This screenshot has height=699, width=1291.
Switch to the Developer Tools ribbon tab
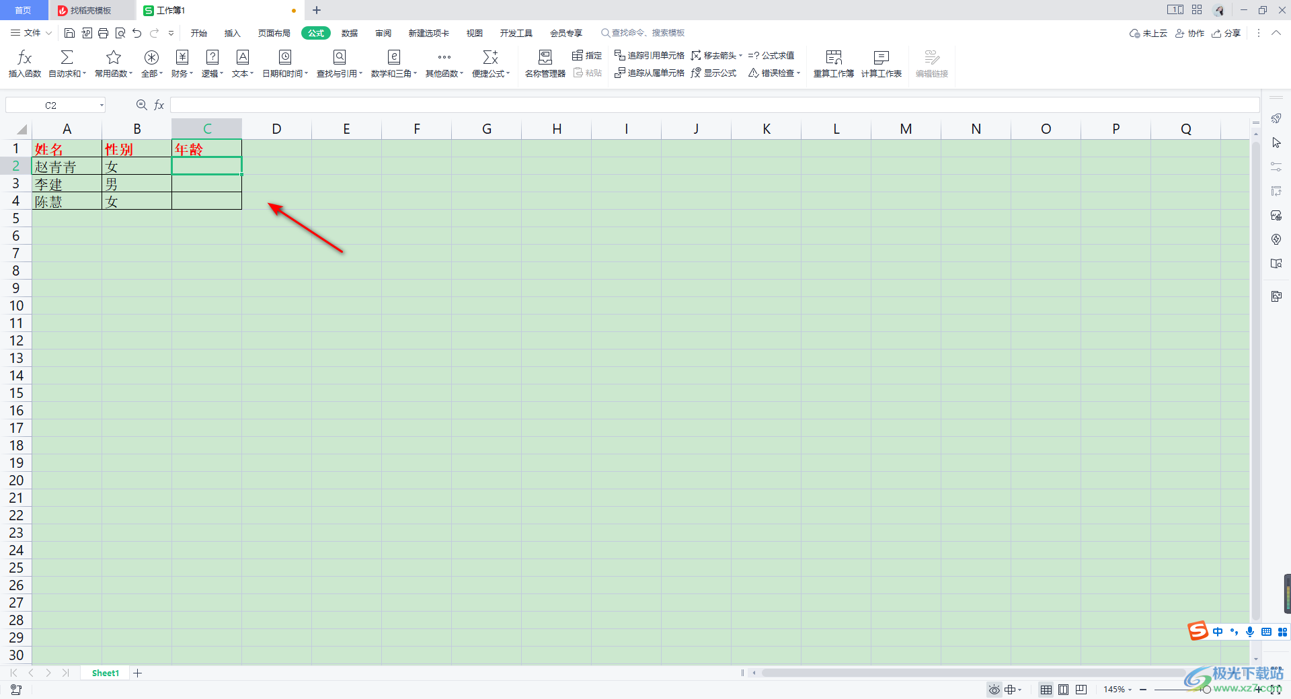tap(516, 33)
